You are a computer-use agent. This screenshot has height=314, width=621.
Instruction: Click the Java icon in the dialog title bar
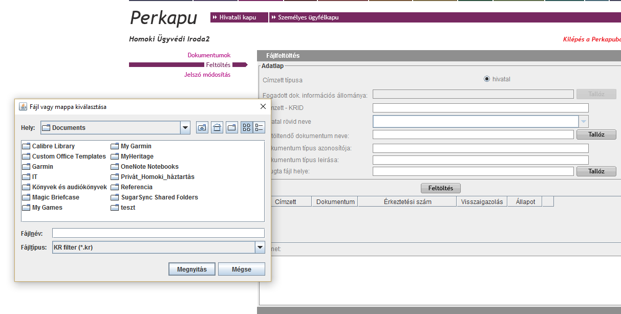pyautogui.click(x=23, y=107)
